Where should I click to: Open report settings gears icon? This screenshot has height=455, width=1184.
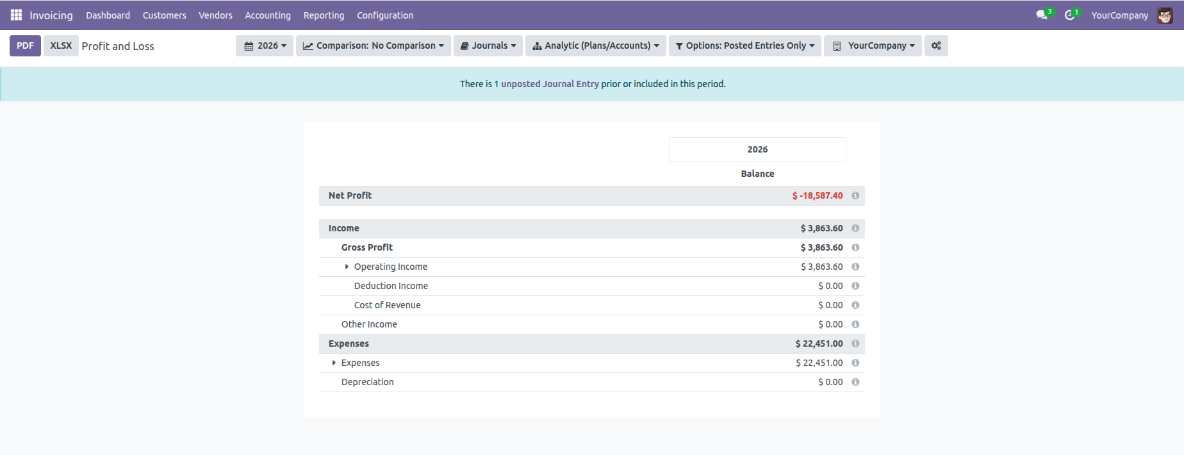(936, 45)
